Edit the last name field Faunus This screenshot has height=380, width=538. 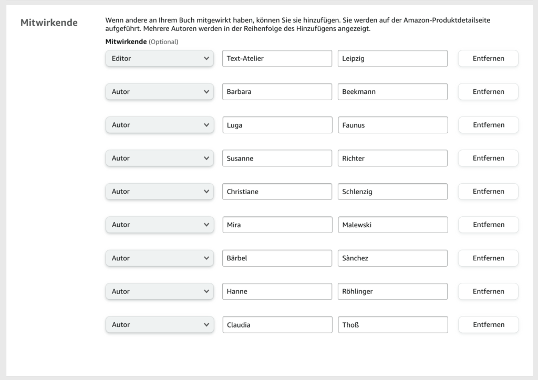tap(392, 125)
